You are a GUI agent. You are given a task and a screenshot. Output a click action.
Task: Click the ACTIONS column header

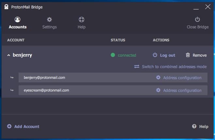[161, 40]
